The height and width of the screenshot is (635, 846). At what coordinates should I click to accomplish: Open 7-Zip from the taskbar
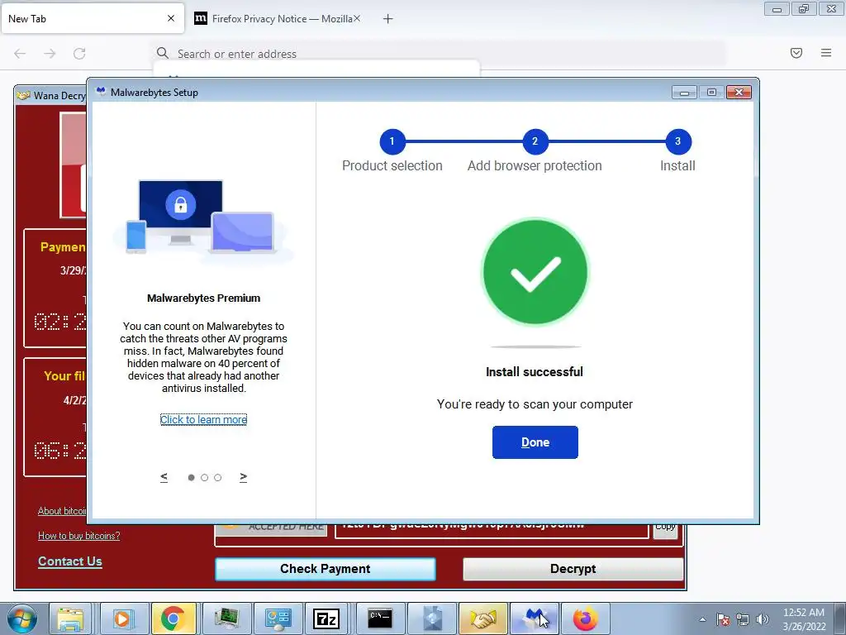point(326,618)
